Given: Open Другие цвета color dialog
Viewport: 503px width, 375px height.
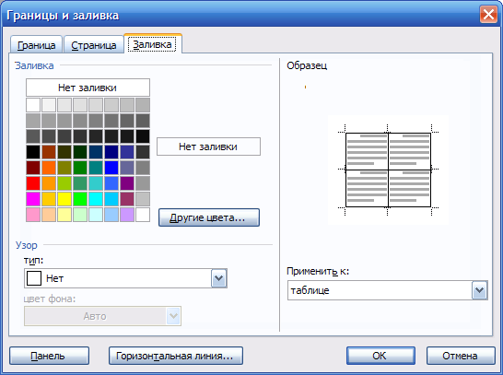Looking at the screenshot, I should tap(209, 217).
